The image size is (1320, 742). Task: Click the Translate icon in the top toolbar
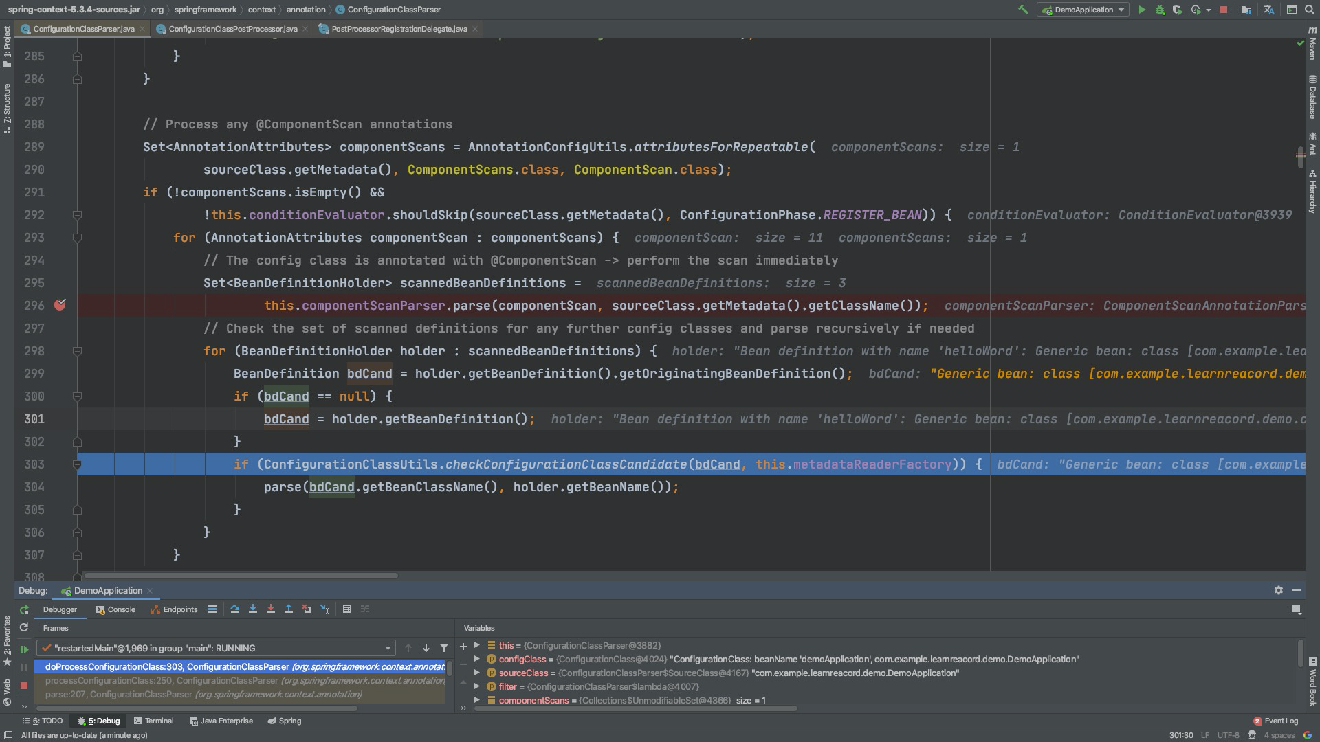click(1269, 10)
